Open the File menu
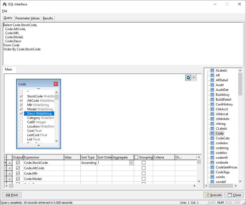246x205 pixels. (x=5, y=11)
